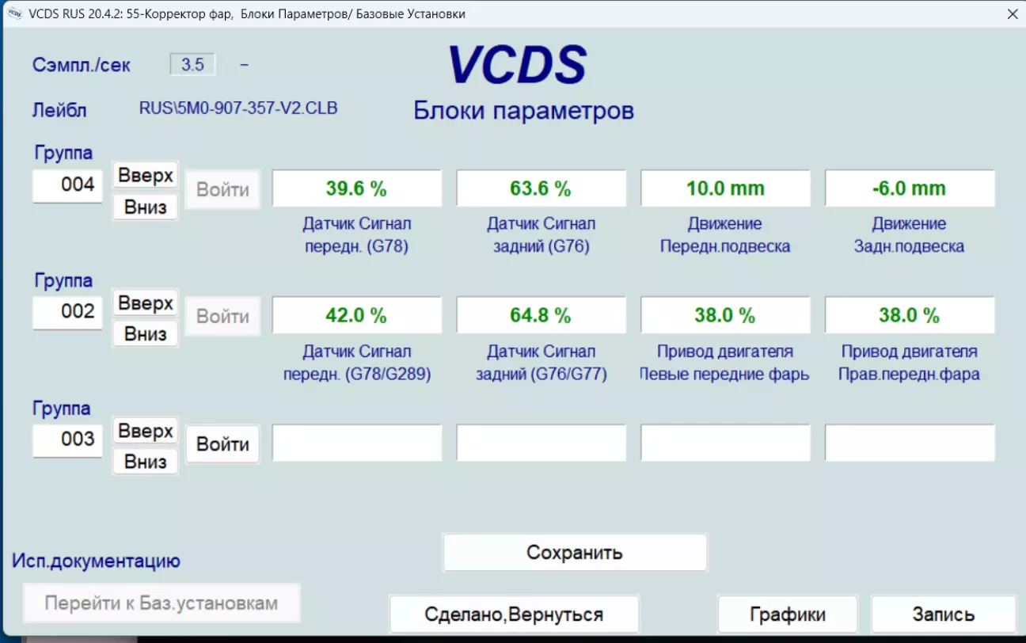Close the VCDS window
Viewport: 1026px width, 643px height.
click(1012, 13)
